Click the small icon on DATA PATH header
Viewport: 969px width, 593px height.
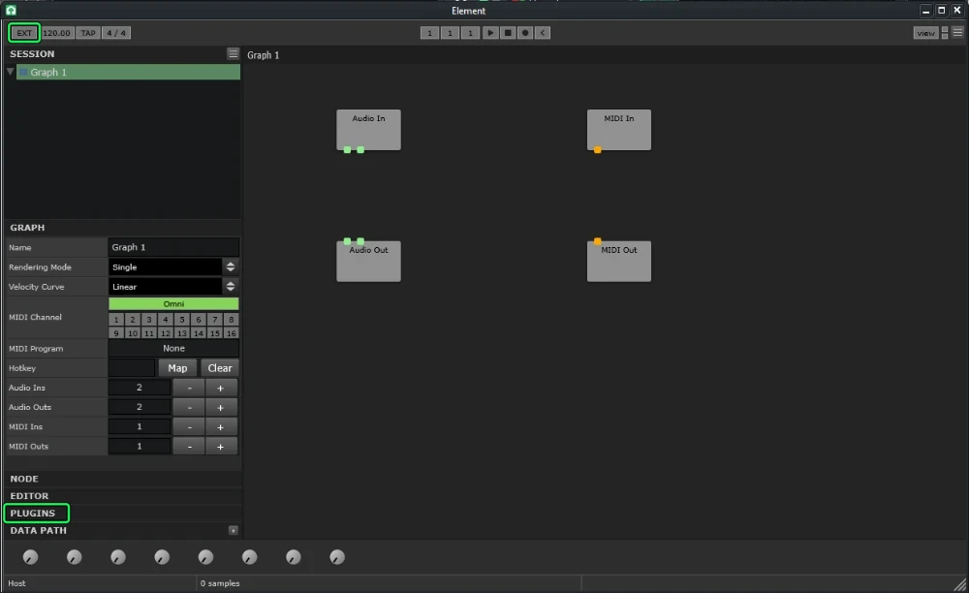[x=233, y=530]
